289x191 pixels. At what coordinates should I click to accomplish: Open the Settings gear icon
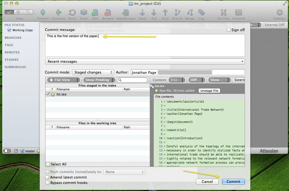pos(279,13)
